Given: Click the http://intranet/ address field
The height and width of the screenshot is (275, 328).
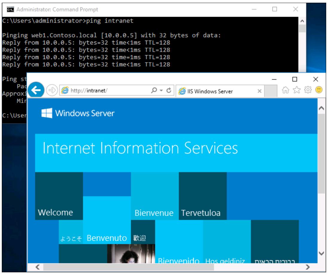Looking at the screenshot, I should pos(117,90).
